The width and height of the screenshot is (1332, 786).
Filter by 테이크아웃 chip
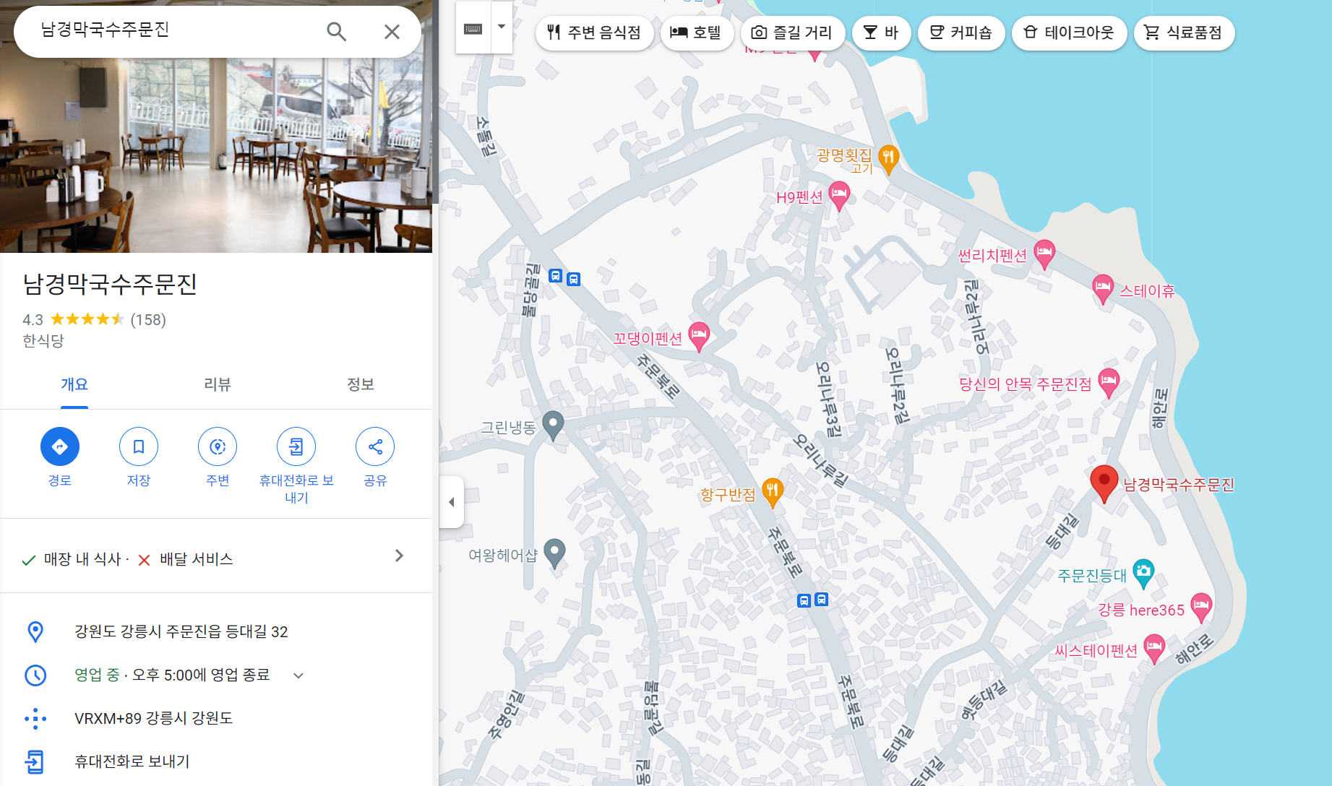(1069, 33)
